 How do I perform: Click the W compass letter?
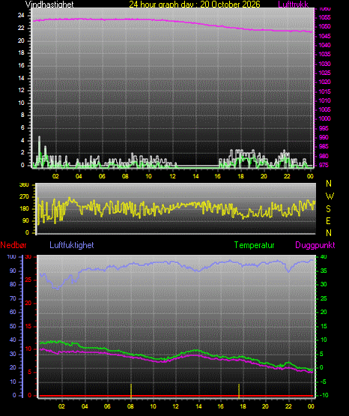(330, 196)
